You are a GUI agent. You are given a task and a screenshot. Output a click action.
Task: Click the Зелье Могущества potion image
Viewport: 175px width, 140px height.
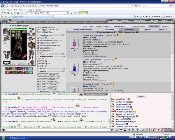click(x=74, y=43)
